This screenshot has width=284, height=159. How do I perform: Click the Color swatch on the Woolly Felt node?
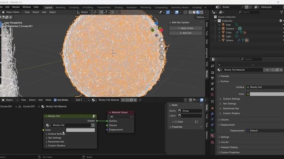click(x=80, y=130)
